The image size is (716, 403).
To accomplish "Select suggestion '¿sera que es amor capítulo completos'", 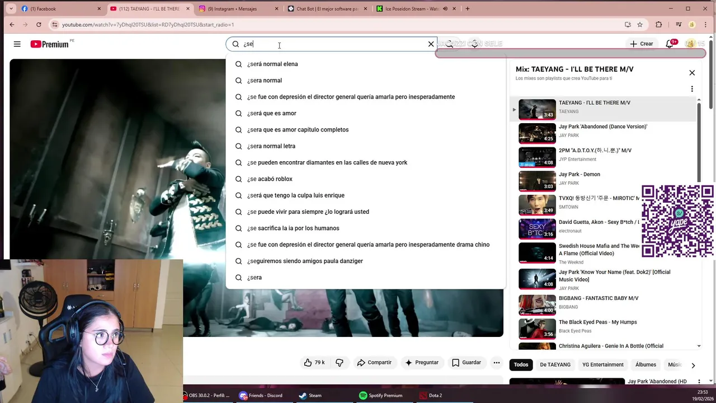I will [366, 130].
